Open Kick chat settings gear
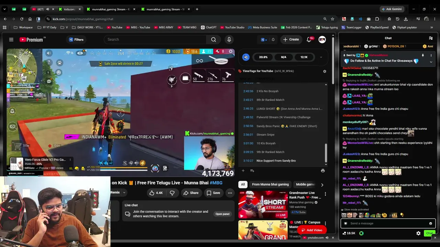 (x=418, y=233)
